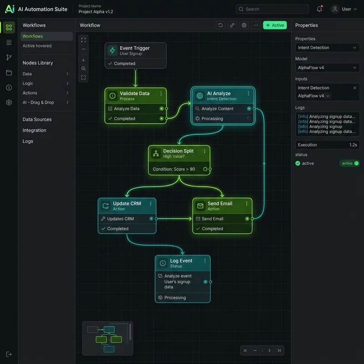Click the split icon on Decision Split node

point(156,153)
